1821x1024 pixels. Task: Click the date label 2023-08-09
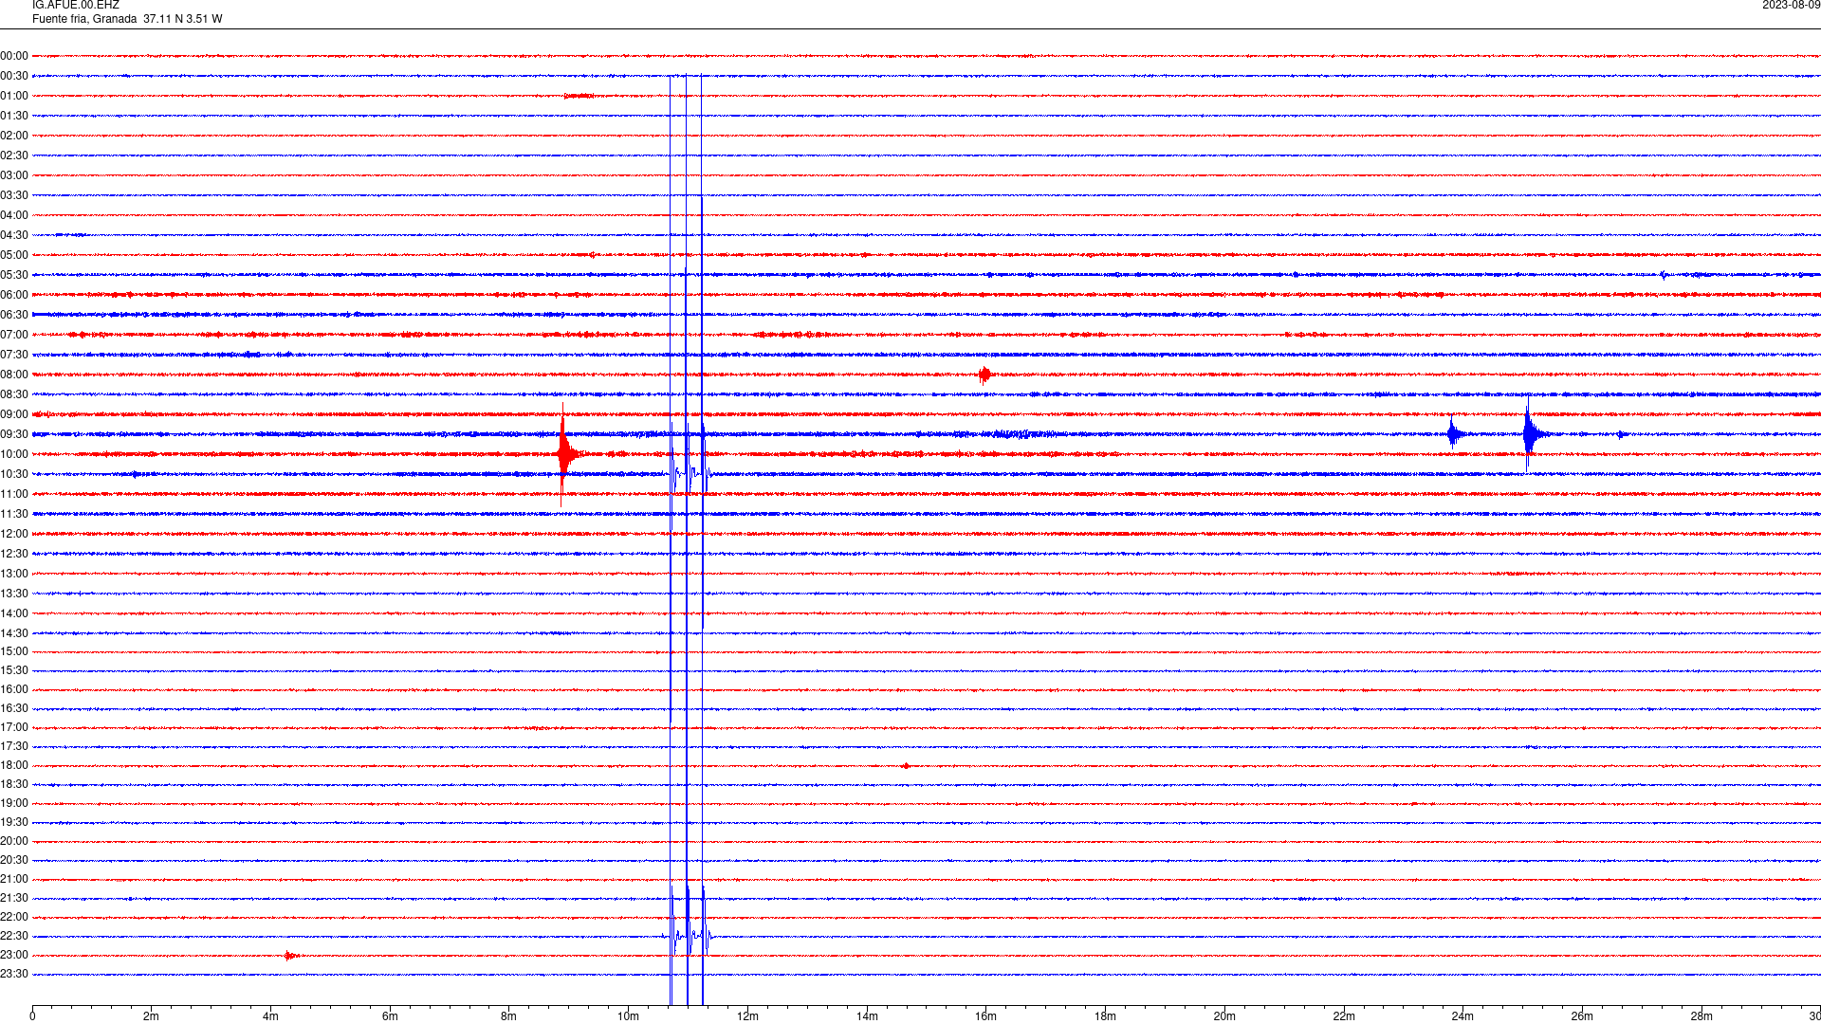pyautogui.click(x=1791, y=5)
